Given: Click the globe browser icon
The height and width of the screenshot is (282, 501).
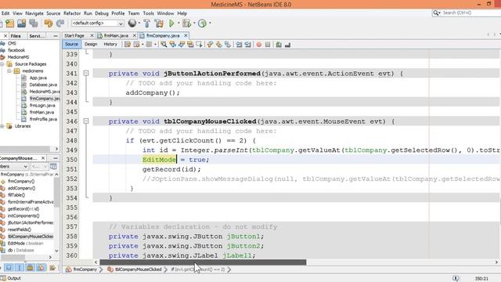Looking at the screenshot, I should (132, 23).
